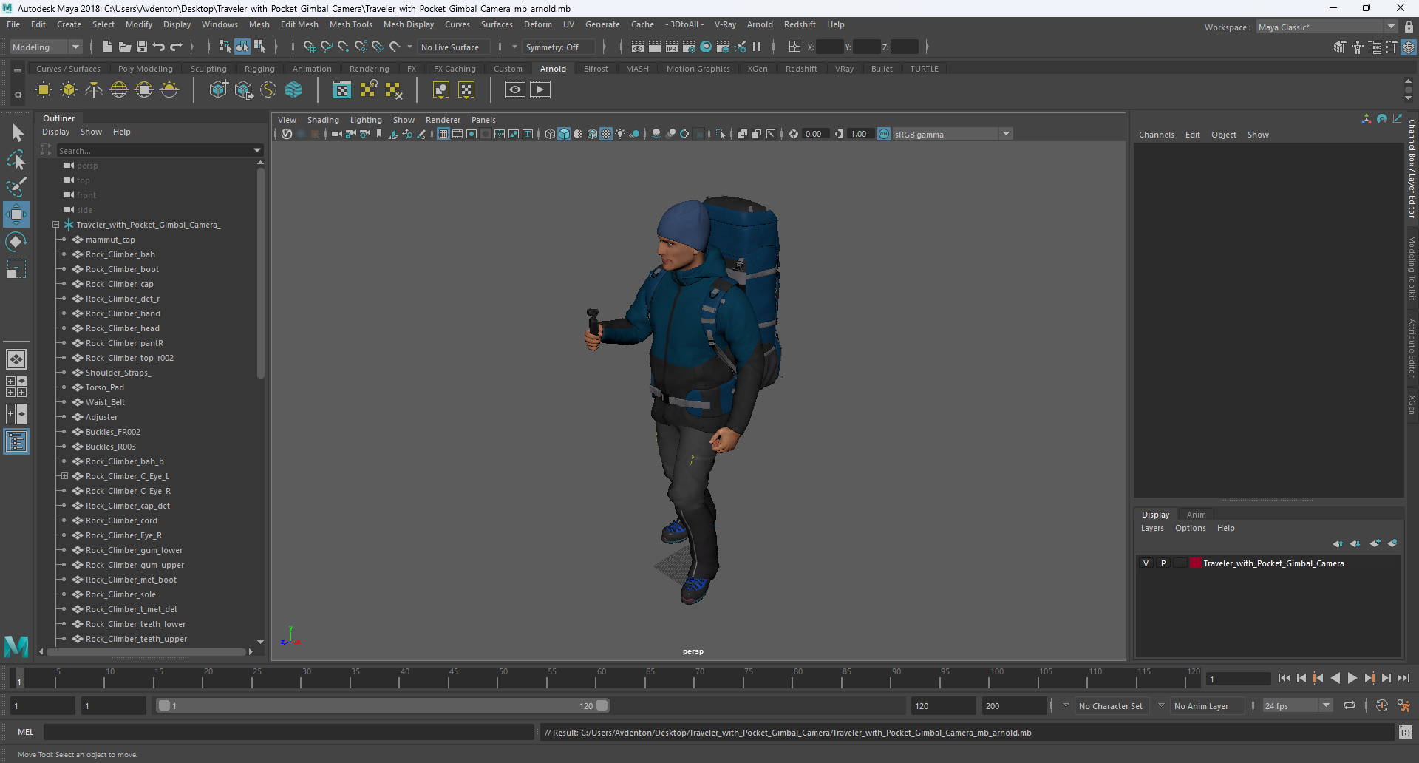
Task: Click the range slider right handle at 120
Action: 602,705
